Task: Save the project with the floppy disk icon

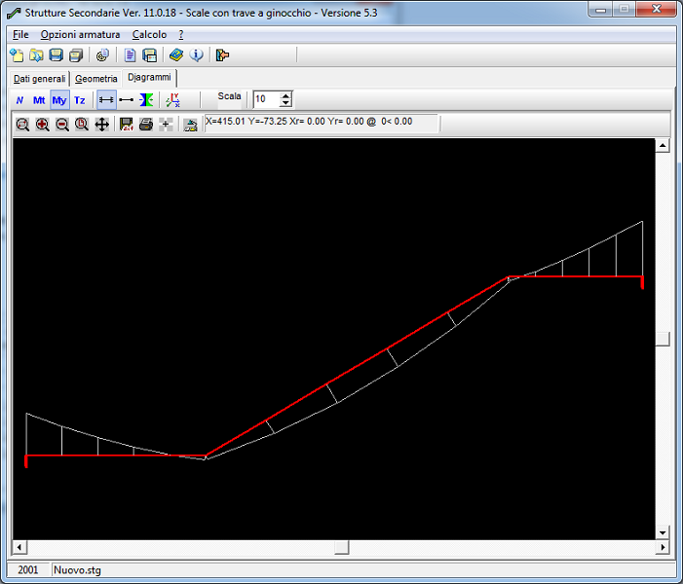Action: pyautogui.click(x=57, y=55)
